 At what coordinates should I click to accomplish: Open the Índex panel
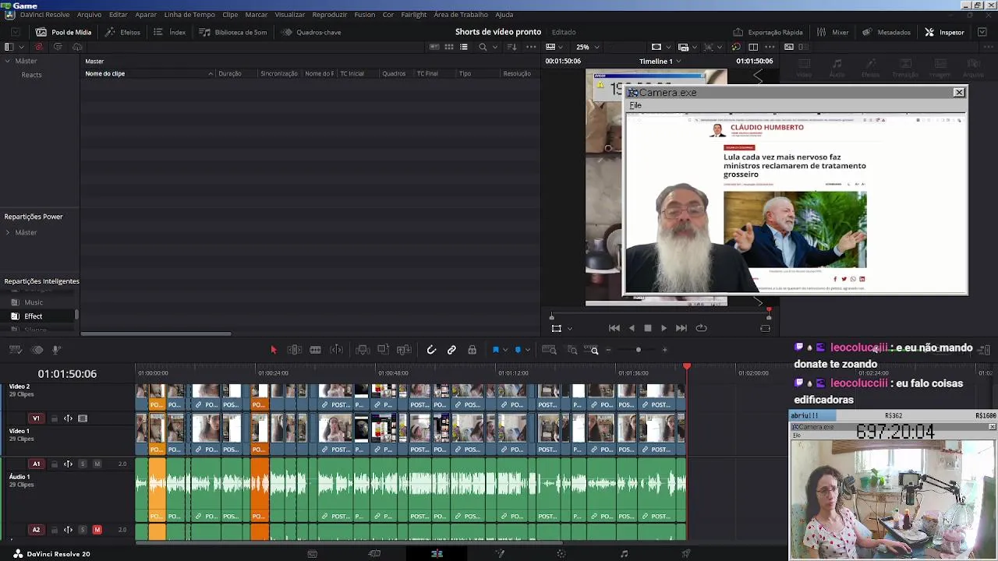169,32
